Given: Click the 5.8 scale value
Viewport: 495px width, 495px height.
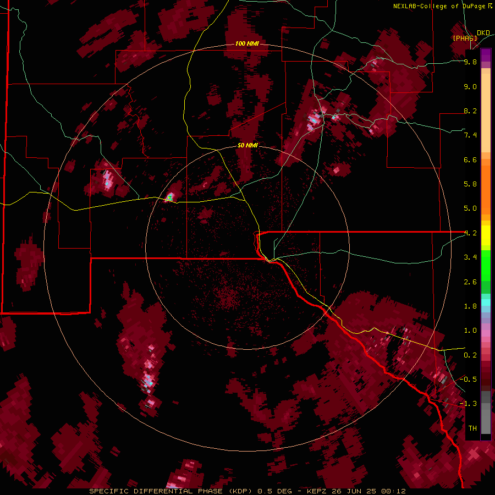Looking at the screenshot, I should pos(470,184).
